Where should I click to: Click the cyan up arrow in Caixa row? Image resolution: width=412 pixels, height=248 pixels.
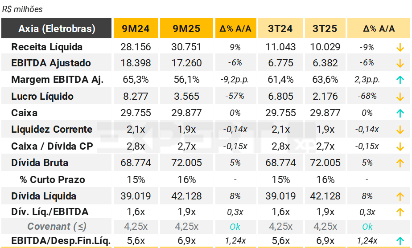click(400, 113)
